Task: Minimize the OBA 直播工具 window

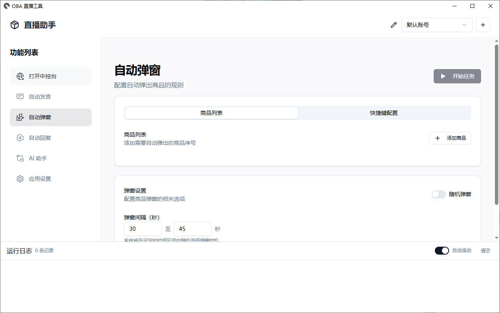Action: tap(454, 6)
